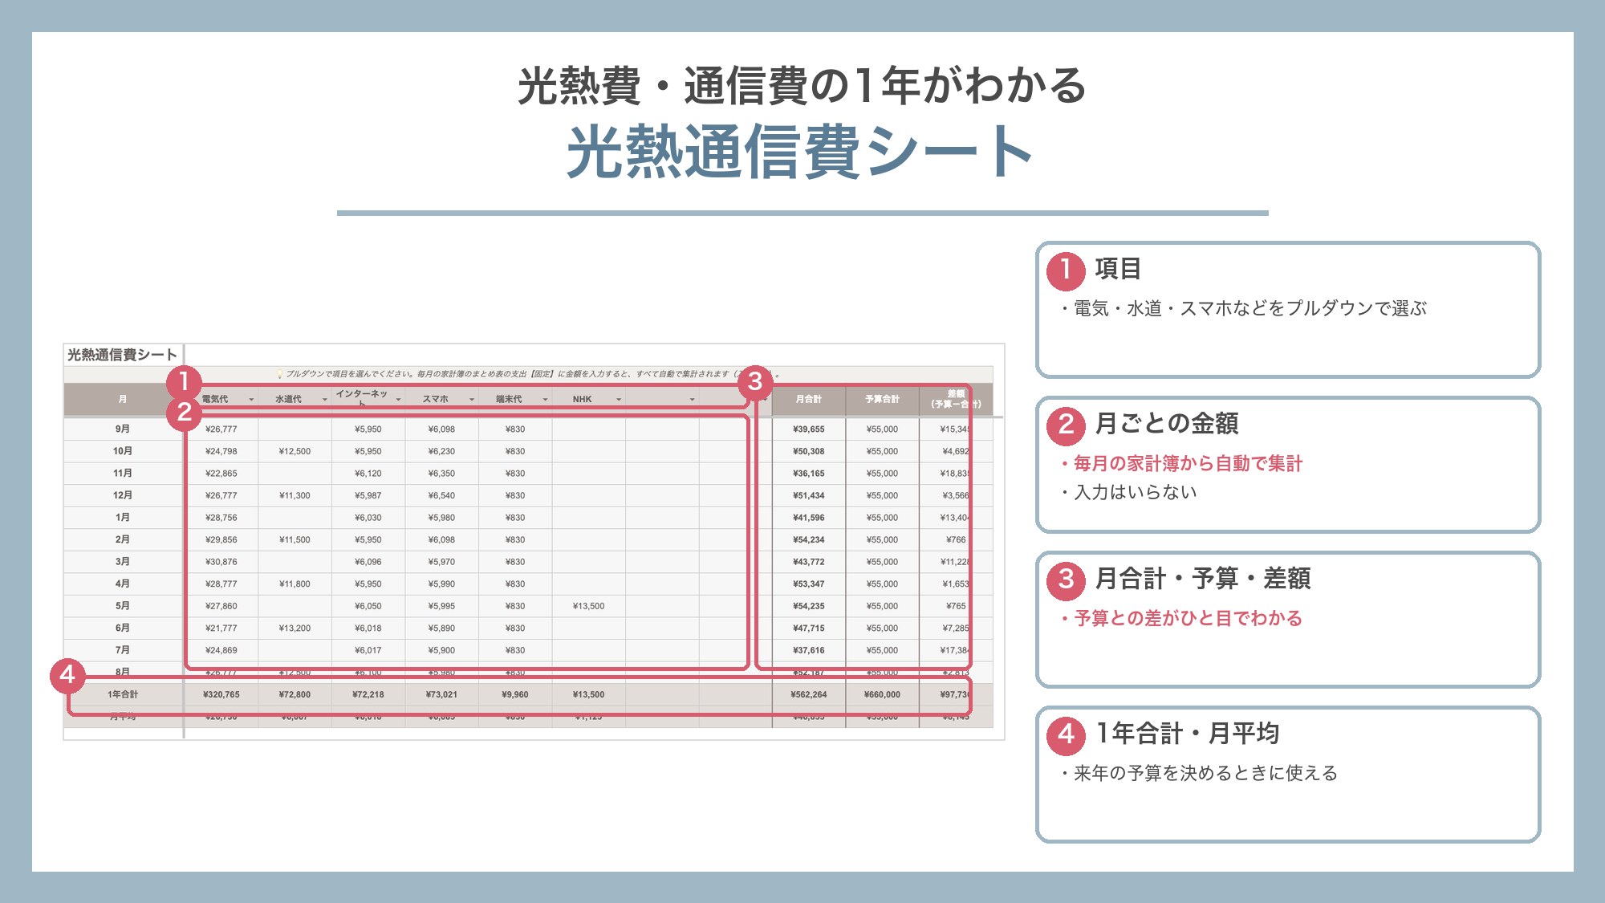The width and height of the screenshot is (1605, 903).
Task: Click 電気代 cell ¥24,798 in 10月 row
Action: point(221,451)
